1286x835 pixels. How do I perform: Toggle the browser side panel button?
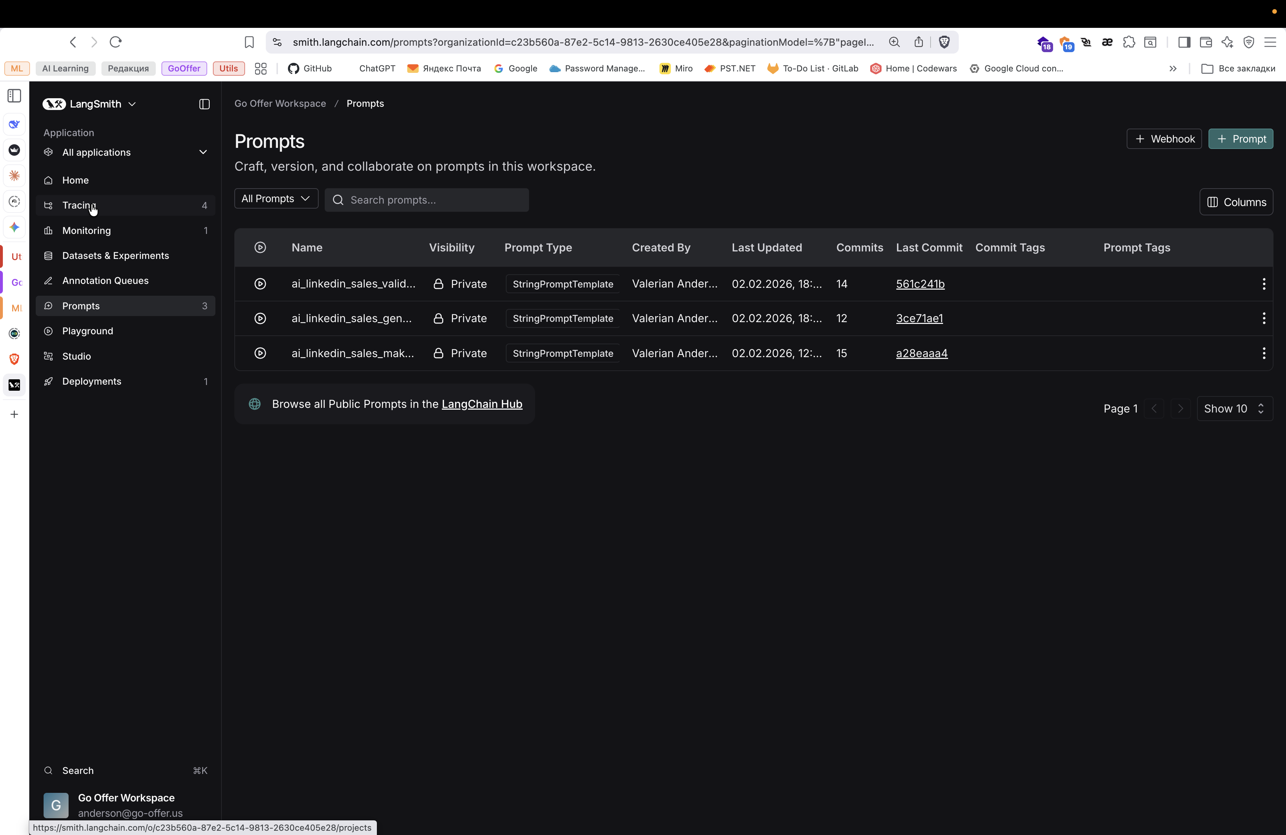tap(1184, 42)
